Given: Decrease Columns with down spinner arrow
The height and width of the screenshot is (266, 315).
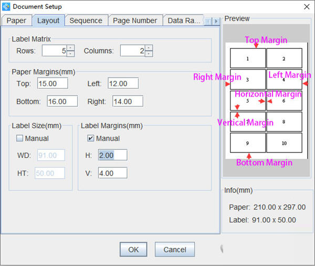Looking at the screenshot, I should click(x=149, y=54).
